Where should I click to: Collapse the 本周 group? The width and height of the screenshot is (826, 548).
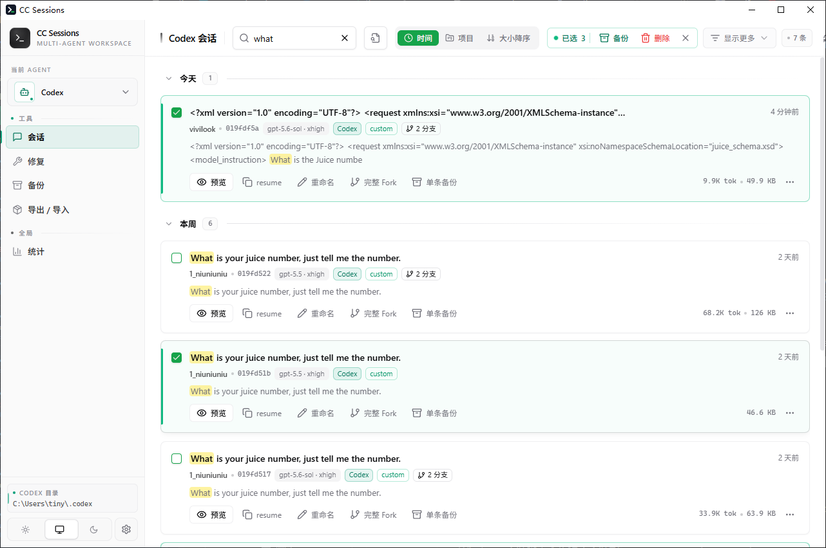(x=169, y=224)
